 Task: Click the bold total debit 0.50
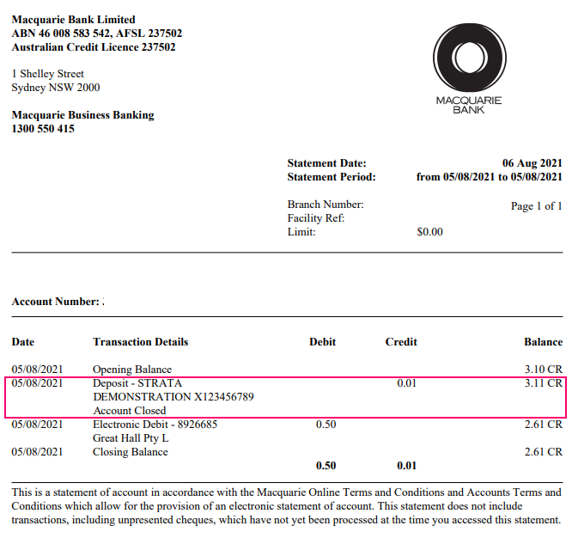click(326, 466)
